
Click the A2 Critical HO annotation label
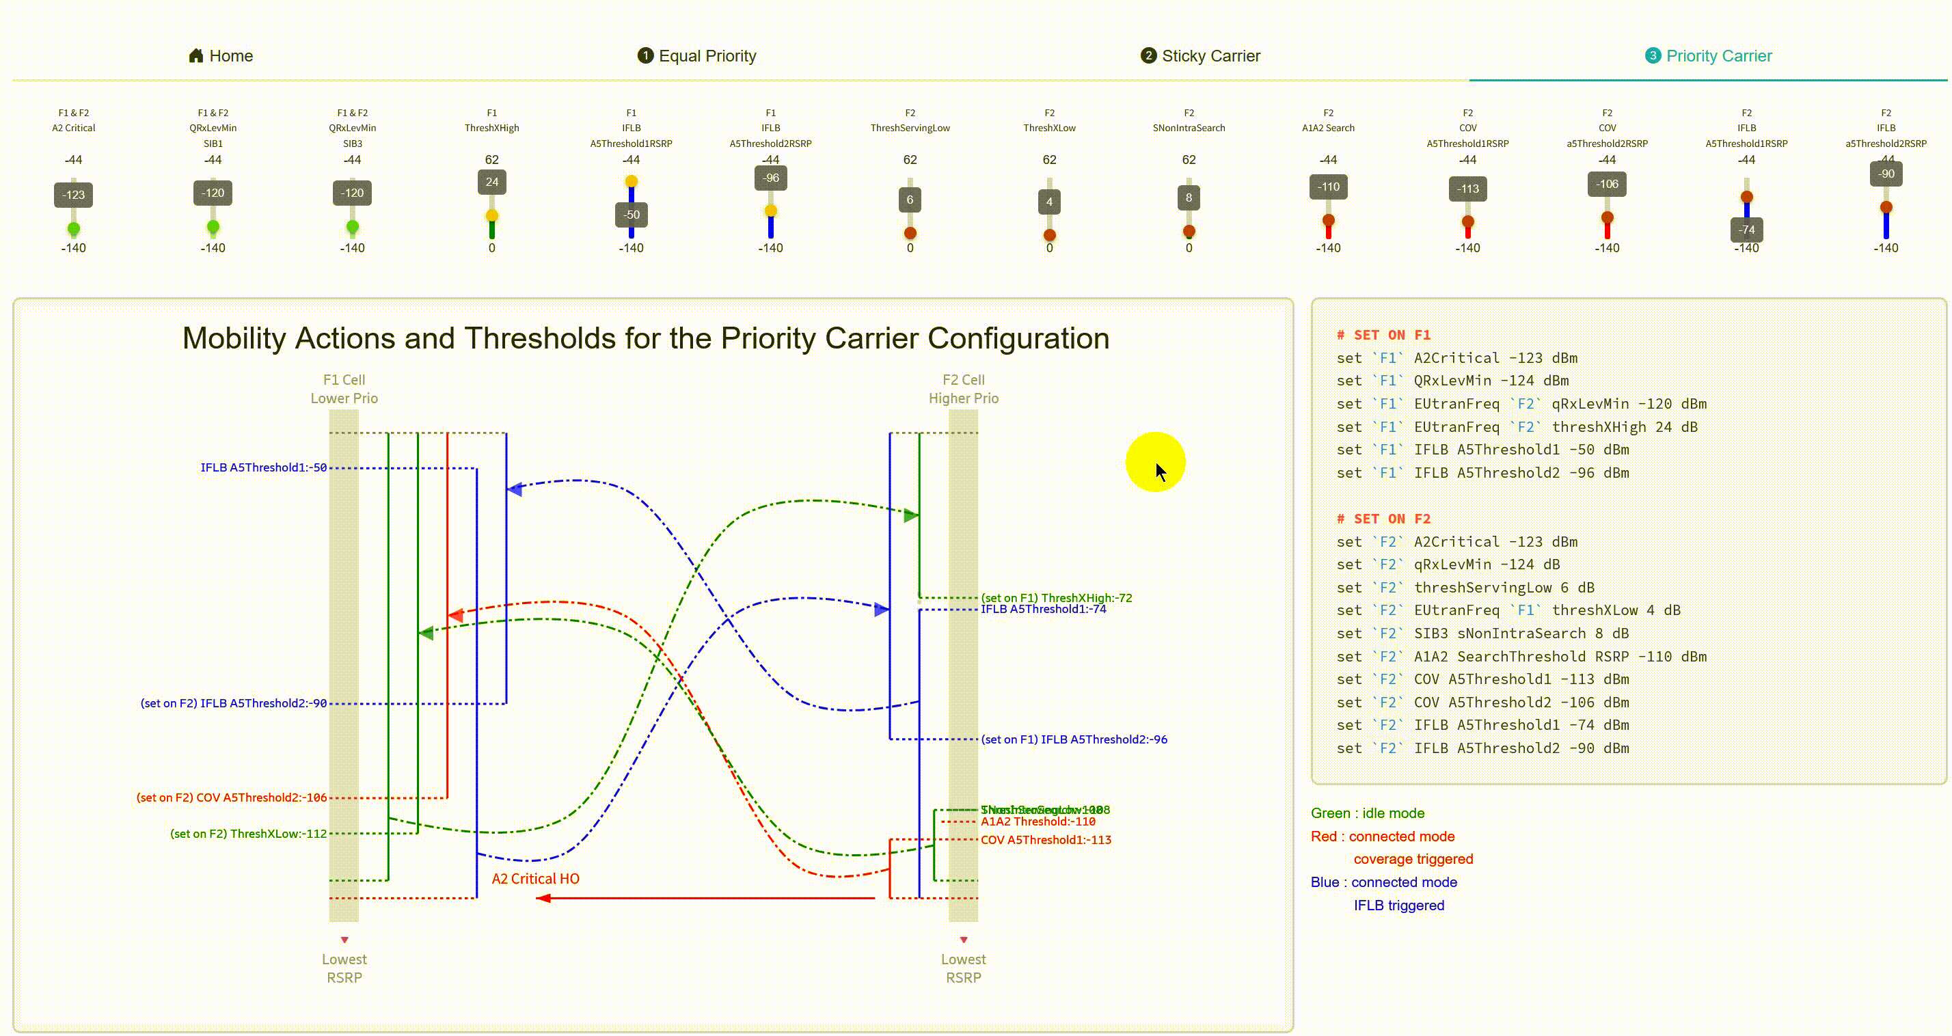(x=534, y=879)
